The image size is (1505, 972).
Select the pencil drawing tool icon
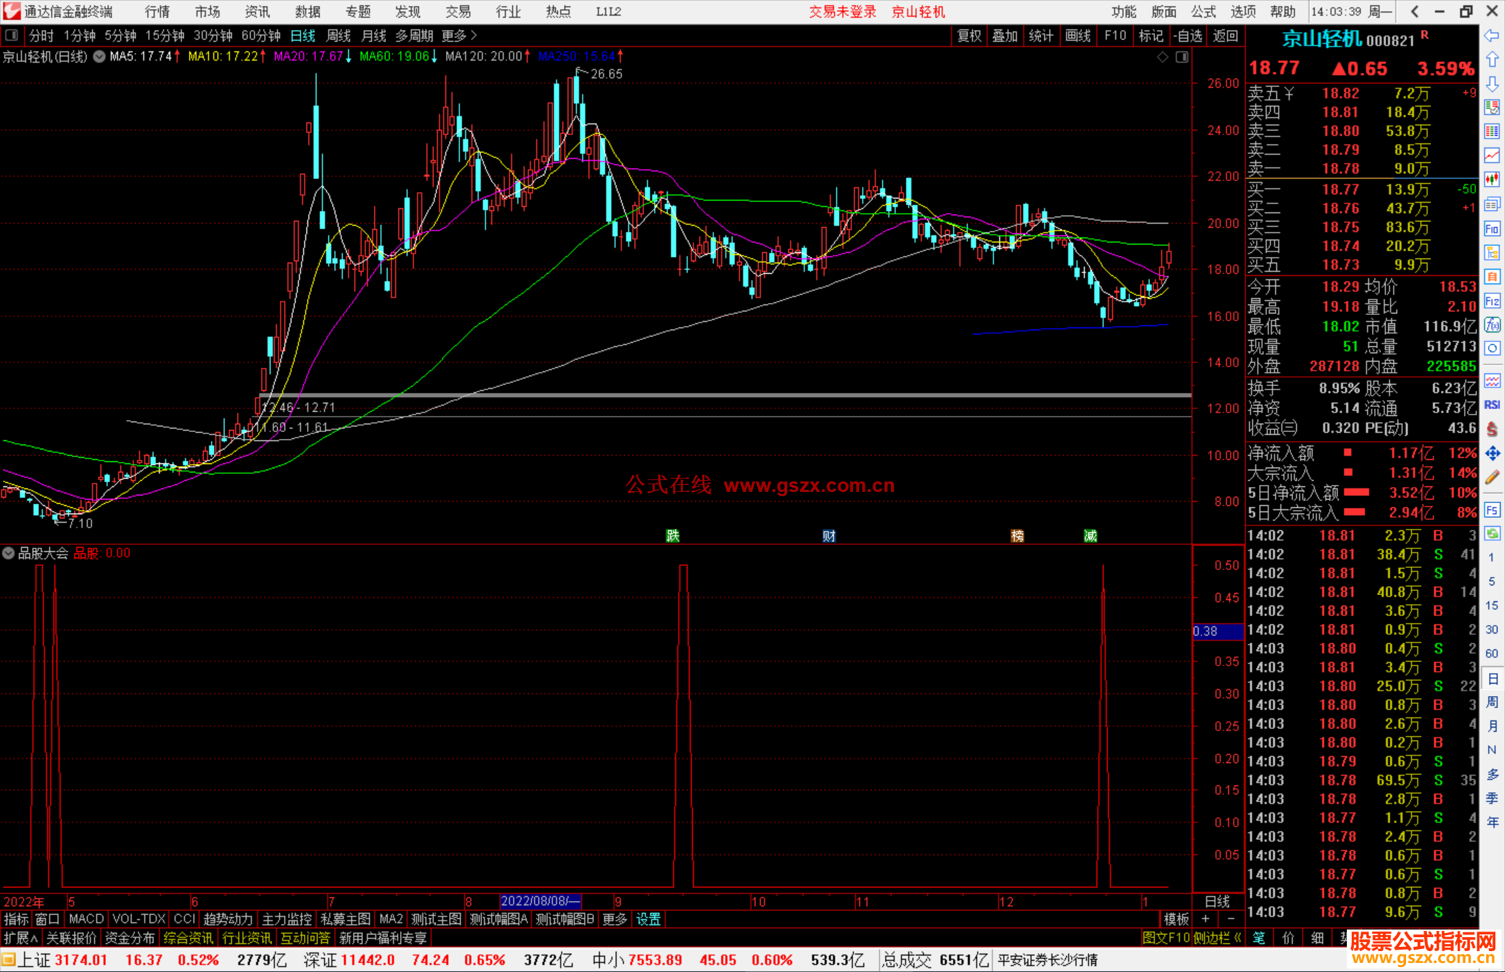pyautogui.click(x=1492, y=477)
